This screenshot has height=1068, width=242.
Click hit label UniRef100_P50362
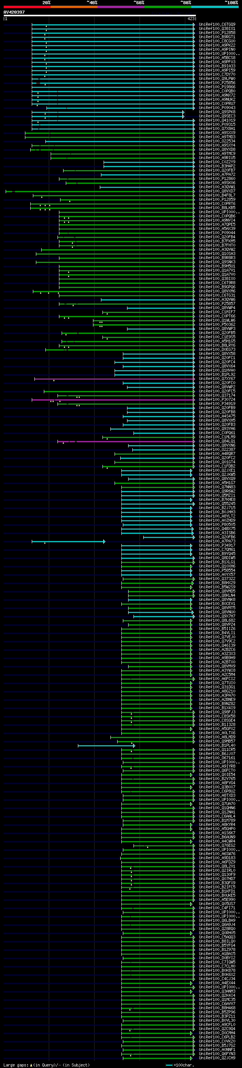coord(217,325)
